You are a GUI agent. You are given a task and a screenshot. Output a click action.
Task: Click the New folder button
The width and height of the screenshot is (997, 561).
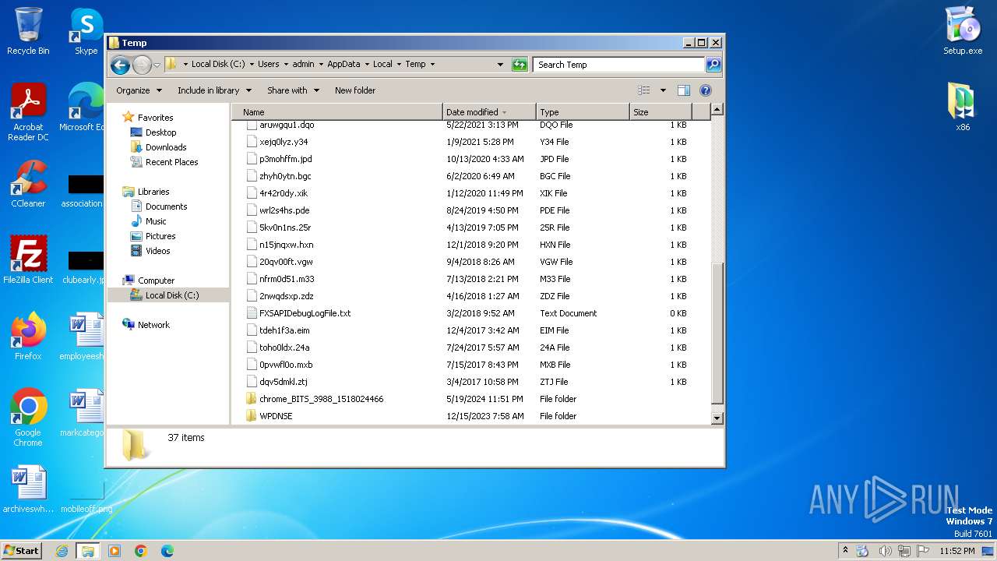(x=355, y=90)
